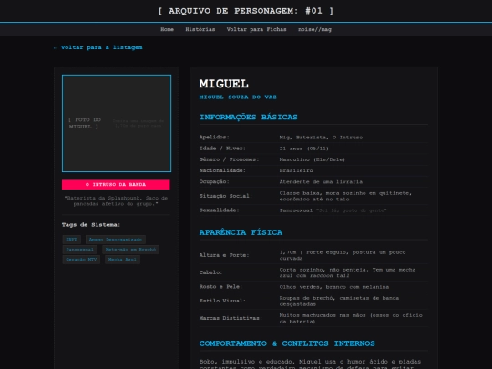This screenshot has width=492, height=369.
Task: Click the Marcas Distintivas label
Action: point(231,318)
